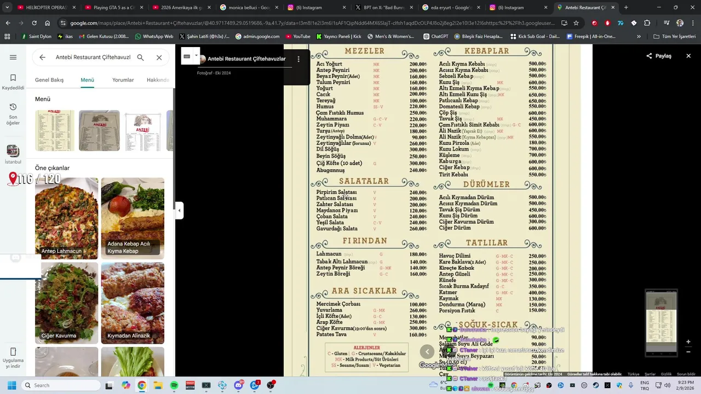
Task: Go back with search panel arrow
Action: click(42, 57)
